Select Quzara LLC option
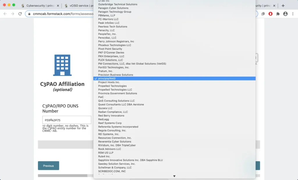The height and width of the screenshot is (180, 298). pos(174,108)
